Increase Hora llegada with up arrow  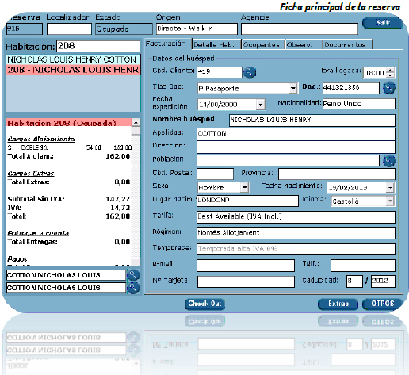(390, 70)
